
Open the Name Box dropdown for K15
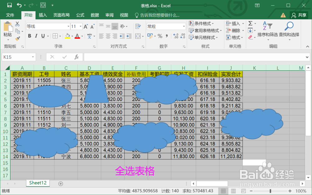(33, 57)
